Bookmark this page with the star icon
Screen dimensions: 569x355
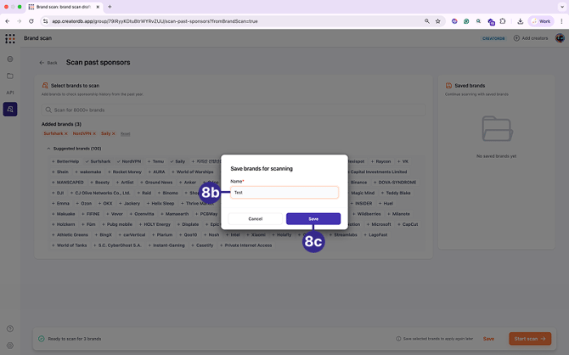pos(438,20)
